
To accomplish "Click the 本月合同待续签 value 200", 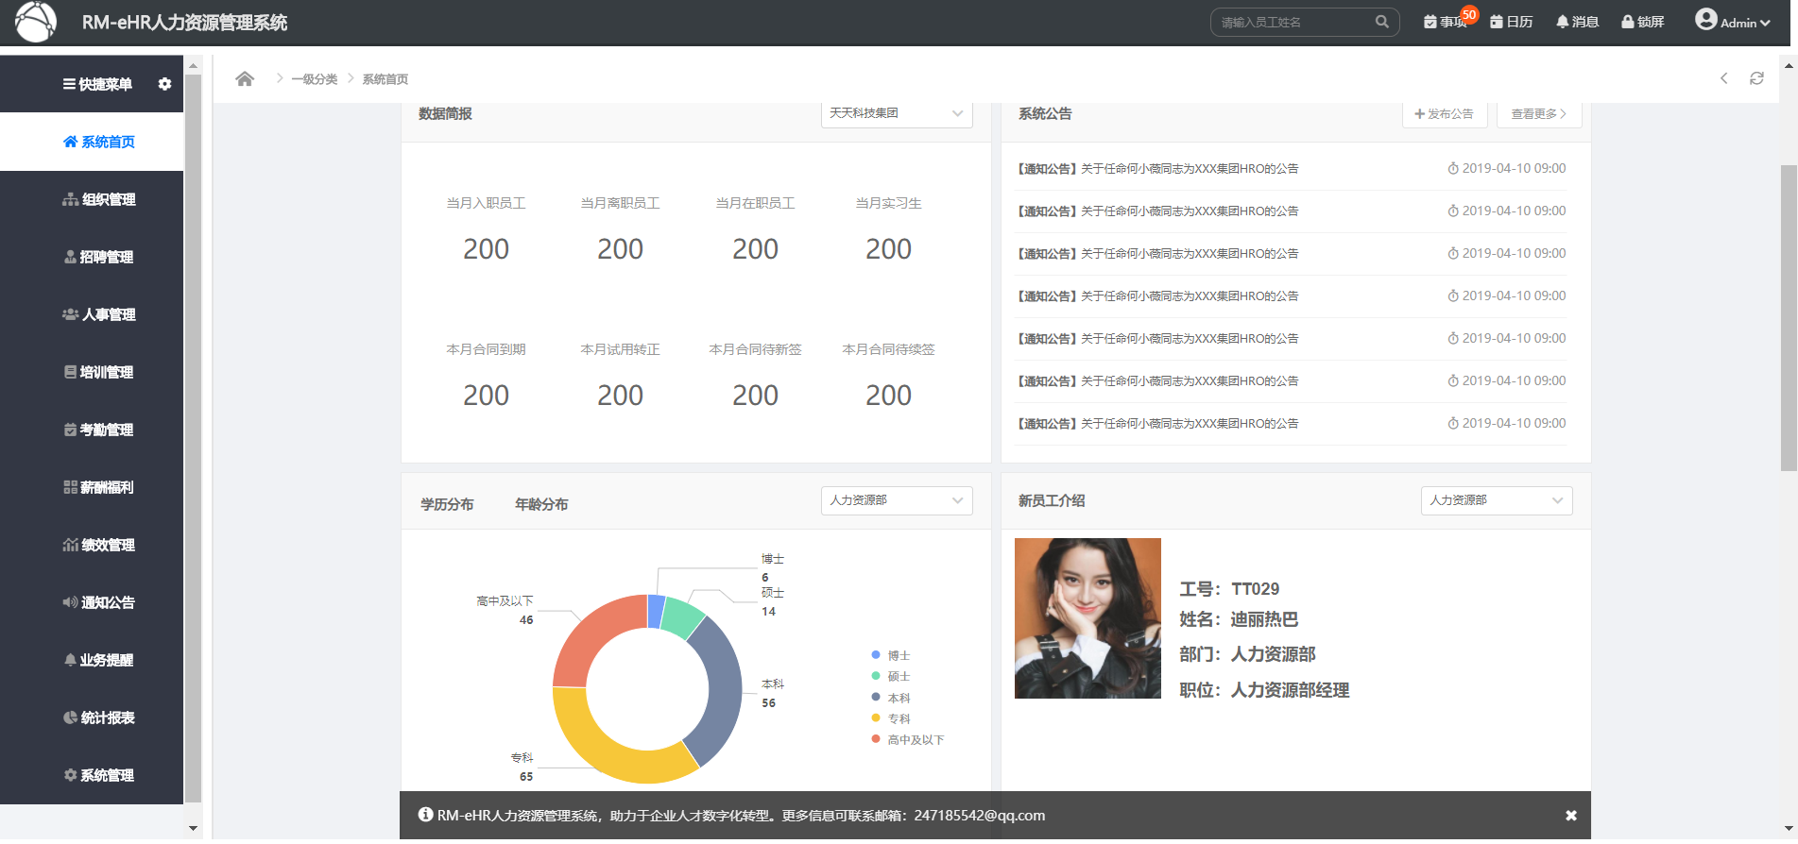I will pyautogui.click(x=888, y=396).
